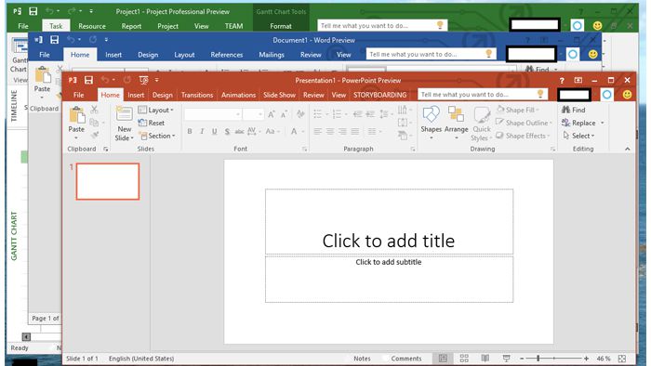Click Bullets list icon in PowerPoint Paragraph group
Screen dimensions: 651x366
pos(318,114)
